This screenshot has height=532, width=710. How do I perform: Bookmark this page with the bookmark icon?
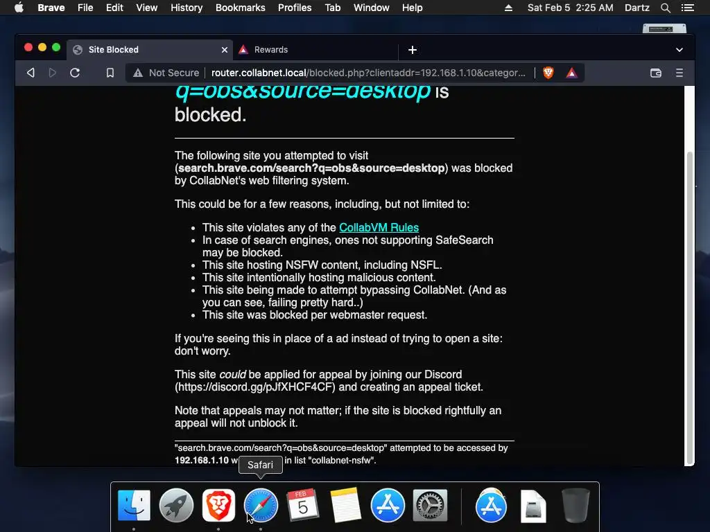pos(110,73)
